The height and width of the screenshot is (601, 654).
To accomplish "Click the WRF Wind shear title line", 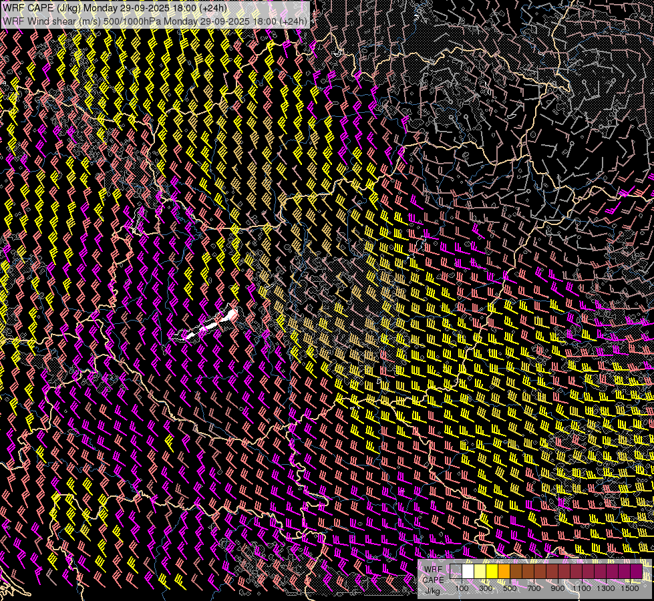I will click(155, 21).
